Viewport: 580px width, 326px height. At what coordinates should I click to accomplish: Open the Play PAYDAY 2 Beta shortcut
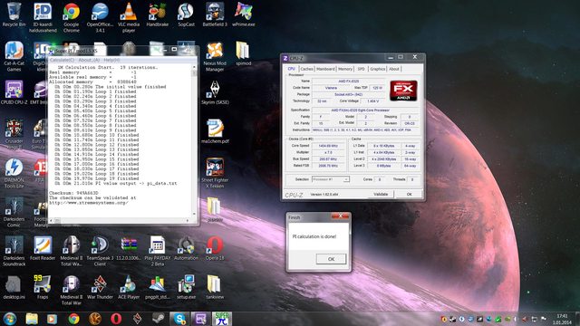(x=157, y=251)
